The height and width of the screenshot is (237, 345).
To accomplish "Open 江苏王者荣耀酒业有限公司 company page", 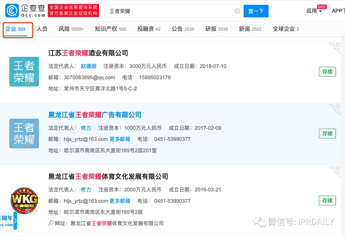I will coord(88,53).
